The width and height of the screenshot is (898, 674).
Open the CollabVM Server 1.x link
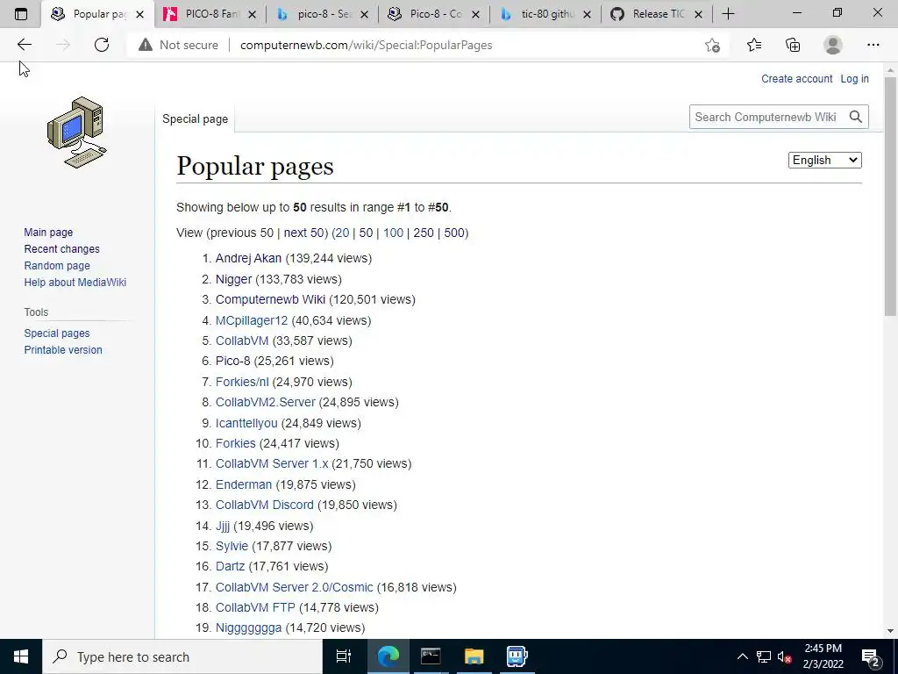[272, 463]
